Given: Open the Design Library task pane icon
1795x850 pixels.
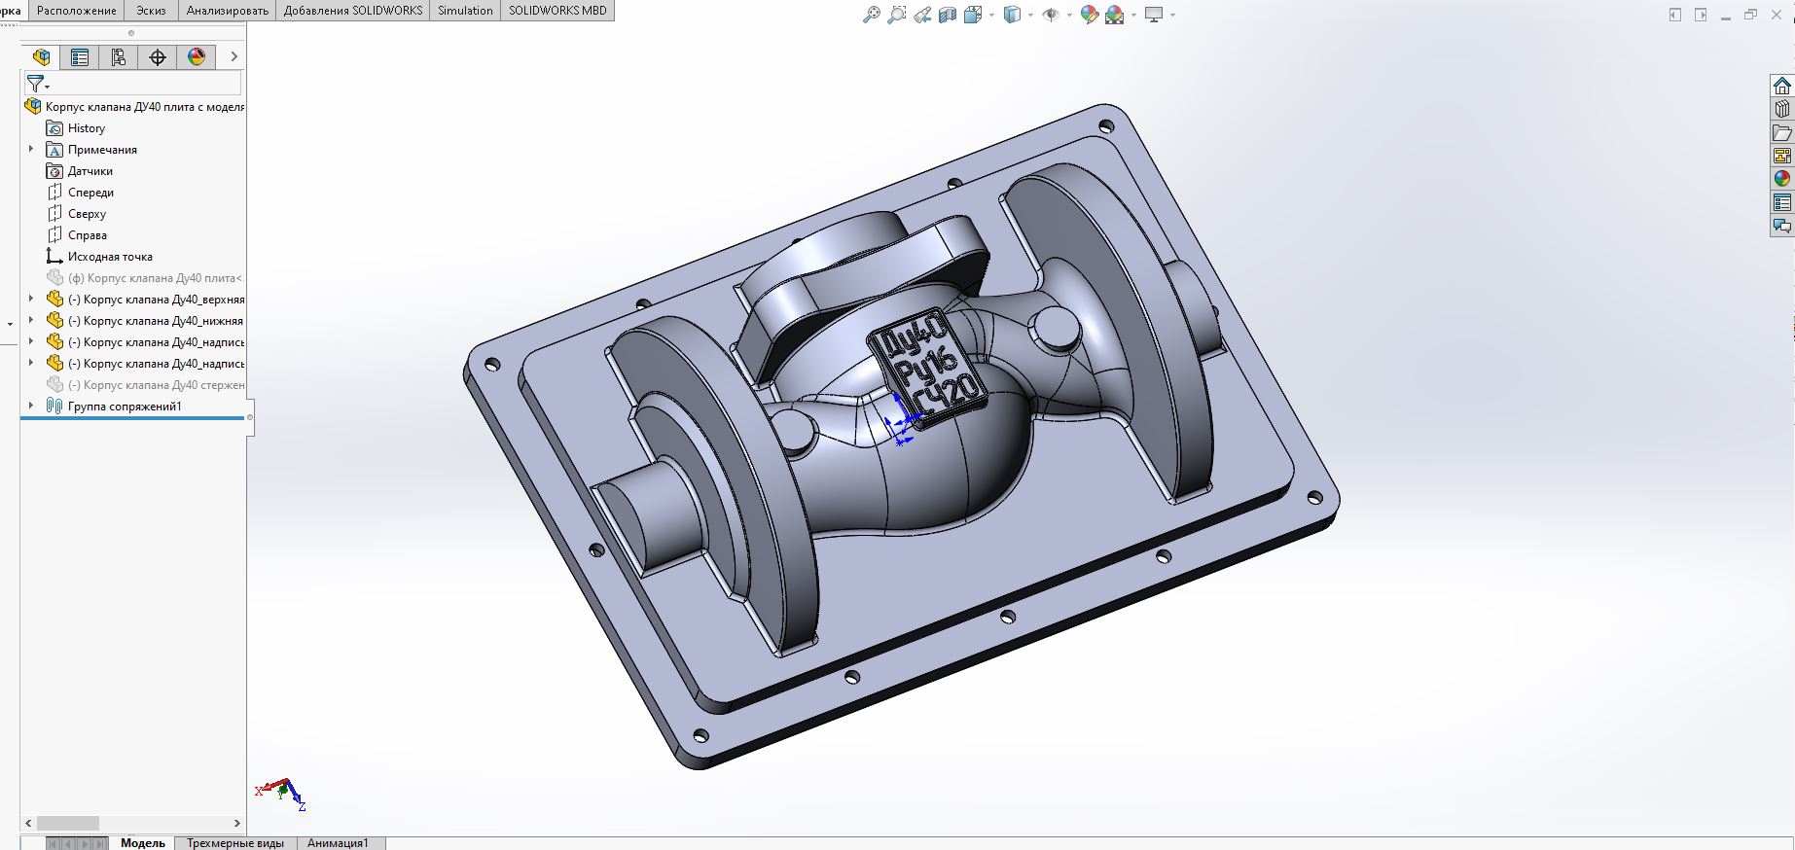Looking at the screenshot, I should tap(1781, 109).
